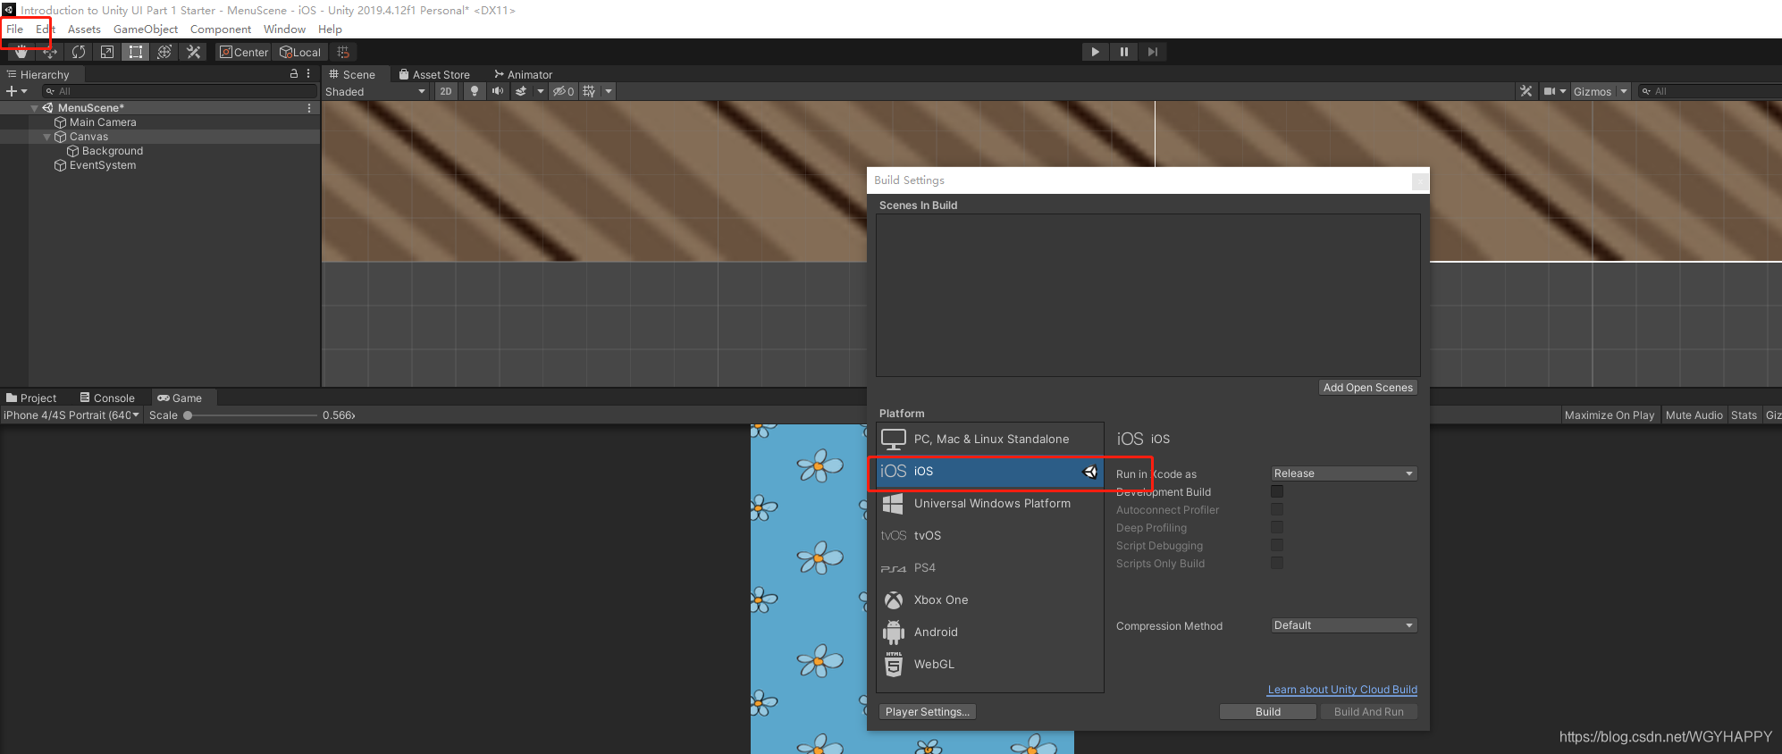1782x754 pixels.
Task: Open custom editor tools in main toolbar
Action: coord(193,52)
